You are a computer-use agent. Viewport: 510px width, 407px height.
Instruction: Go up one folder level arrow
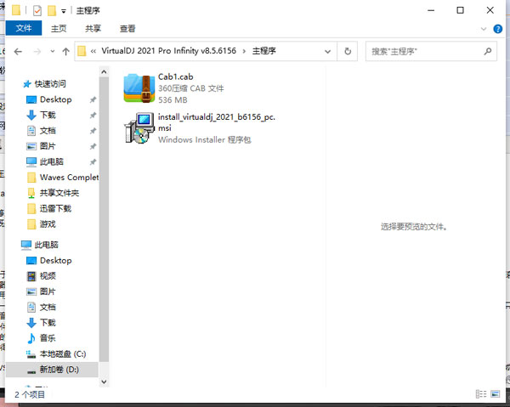(x=66, y=51)
